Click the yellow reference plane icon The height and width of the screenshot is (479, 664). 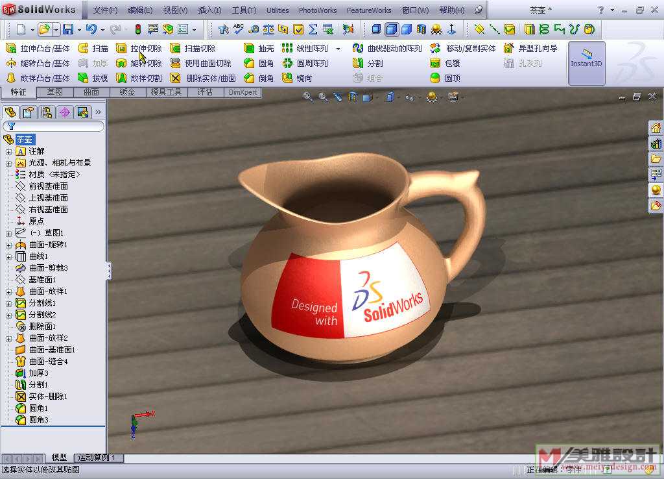click(479, 29)
